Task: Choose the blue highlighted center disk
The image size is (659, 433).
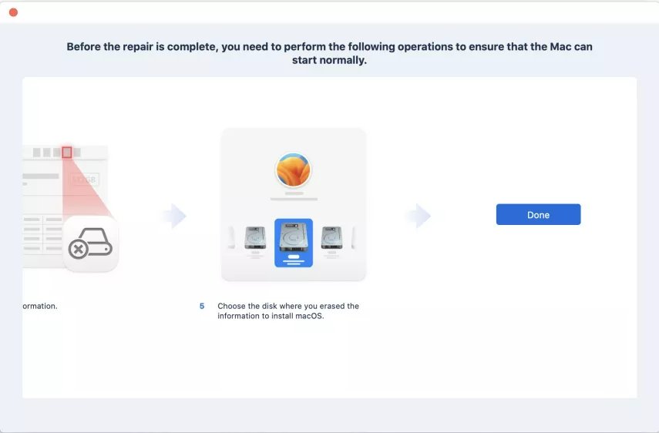Action: pos(294,243)
